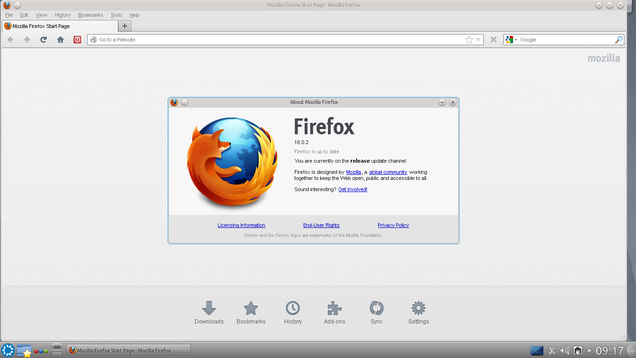Screen dimensions: 636x358
Task: Click the Firefox taskbar window entry
Action: tap(129, 351)
